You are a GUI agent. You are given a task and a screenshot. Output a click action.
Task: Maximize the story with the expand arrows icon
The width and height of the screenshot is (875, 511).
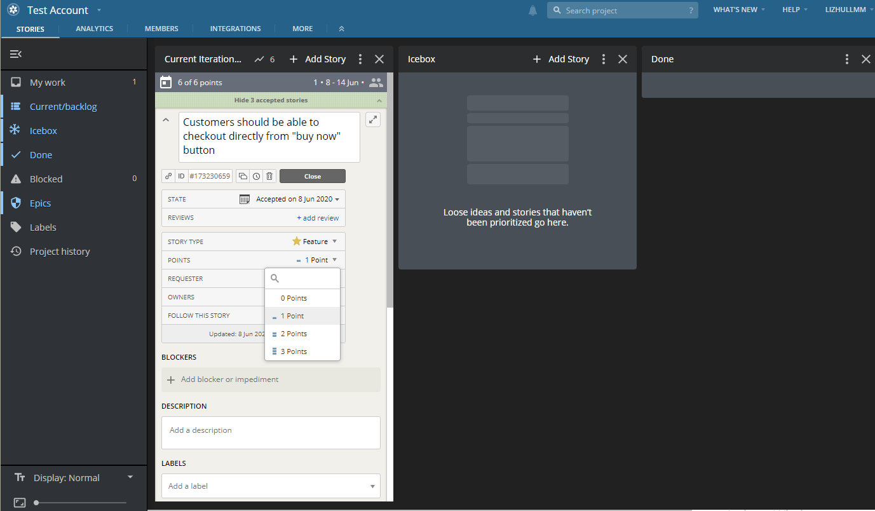point(373,119)
